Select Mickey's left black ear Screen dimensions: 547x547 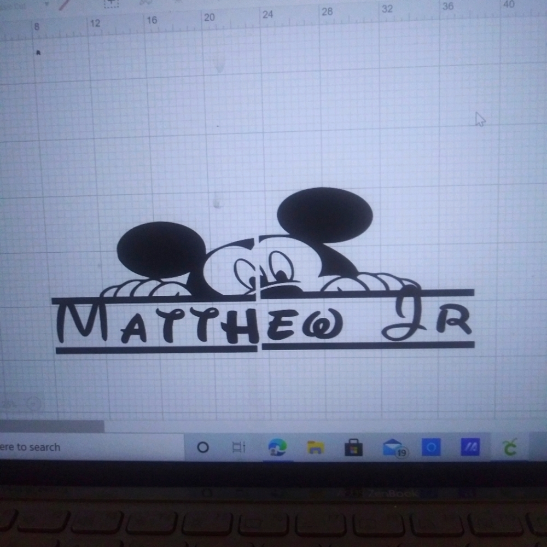tap(161, 249)
